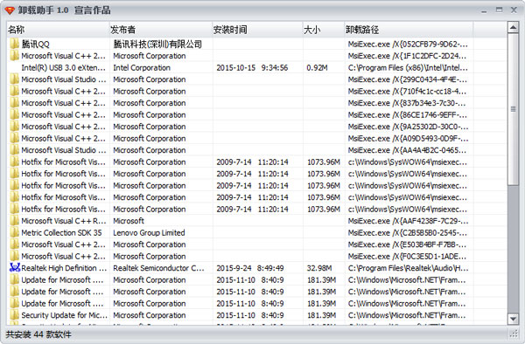Select Security Update for Mic... entry

64,315
